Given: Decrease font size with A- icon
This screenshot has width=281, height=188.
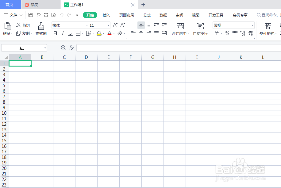Looking at the screenshot, I should (123, 25).
